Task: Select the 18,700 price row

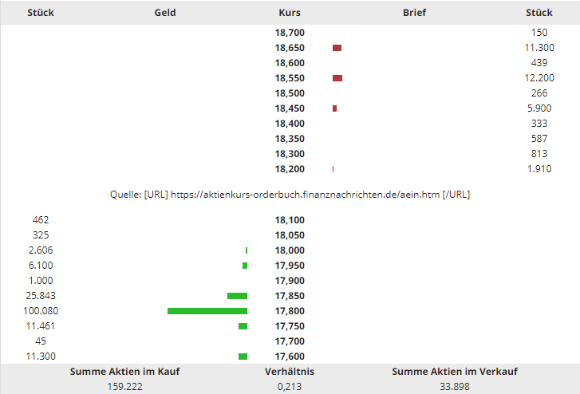Action: [290, 33]
